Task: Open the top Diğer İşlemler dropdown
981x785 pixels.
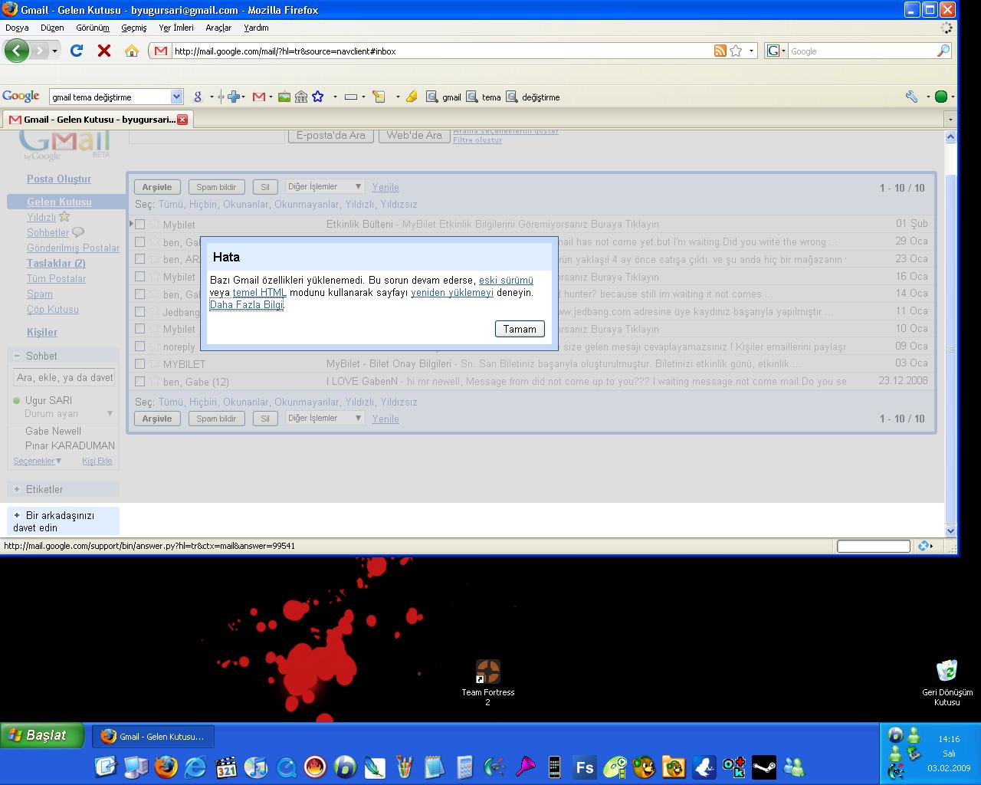Action: (x=324, y=186)
